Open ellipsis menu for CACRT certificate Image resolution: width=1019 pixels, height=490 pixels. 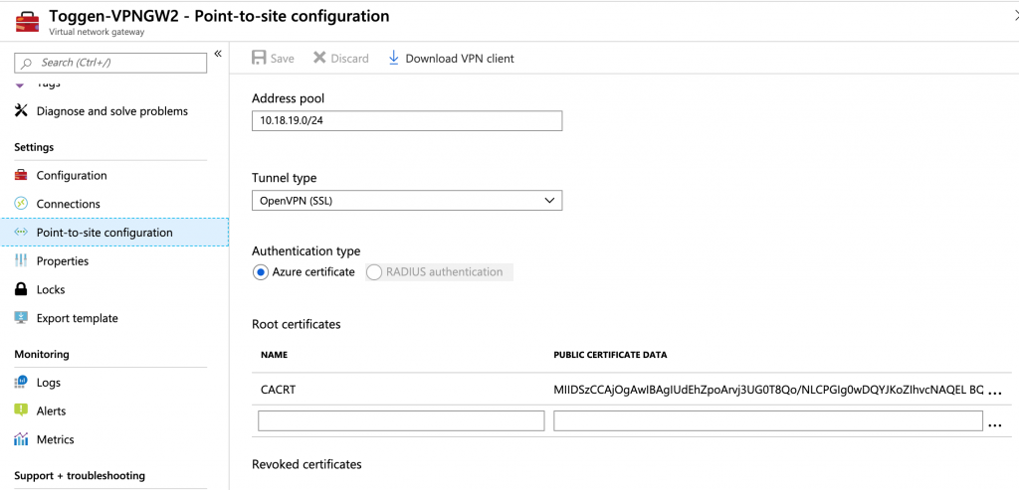pyautogui.click(x=994, y=391)
